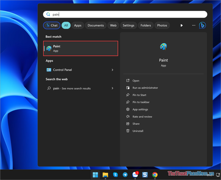Click the Uninstall trash icon
Screen dimensions: 221x180
[128, 131]
